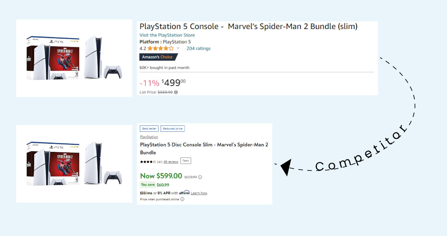Click the Affirm logo
447x236 pixels.
pos(184,193)
